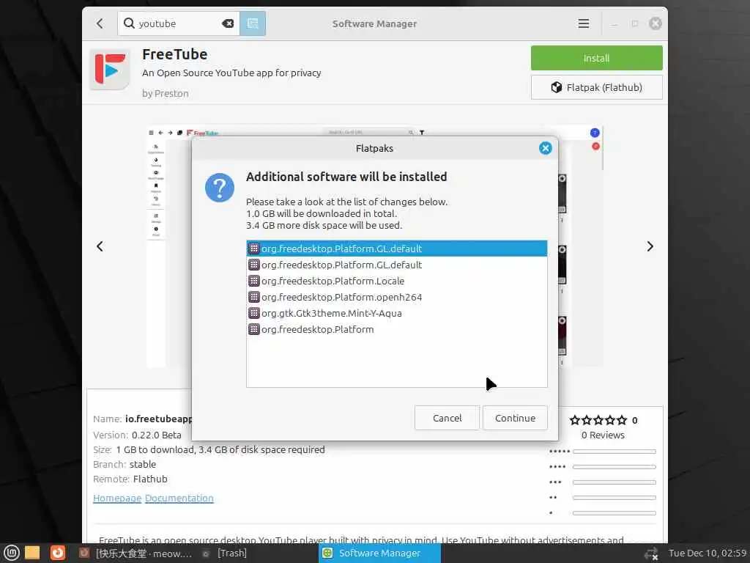
Task: Show the previous screenshot
Action: (x=100, y=246)
